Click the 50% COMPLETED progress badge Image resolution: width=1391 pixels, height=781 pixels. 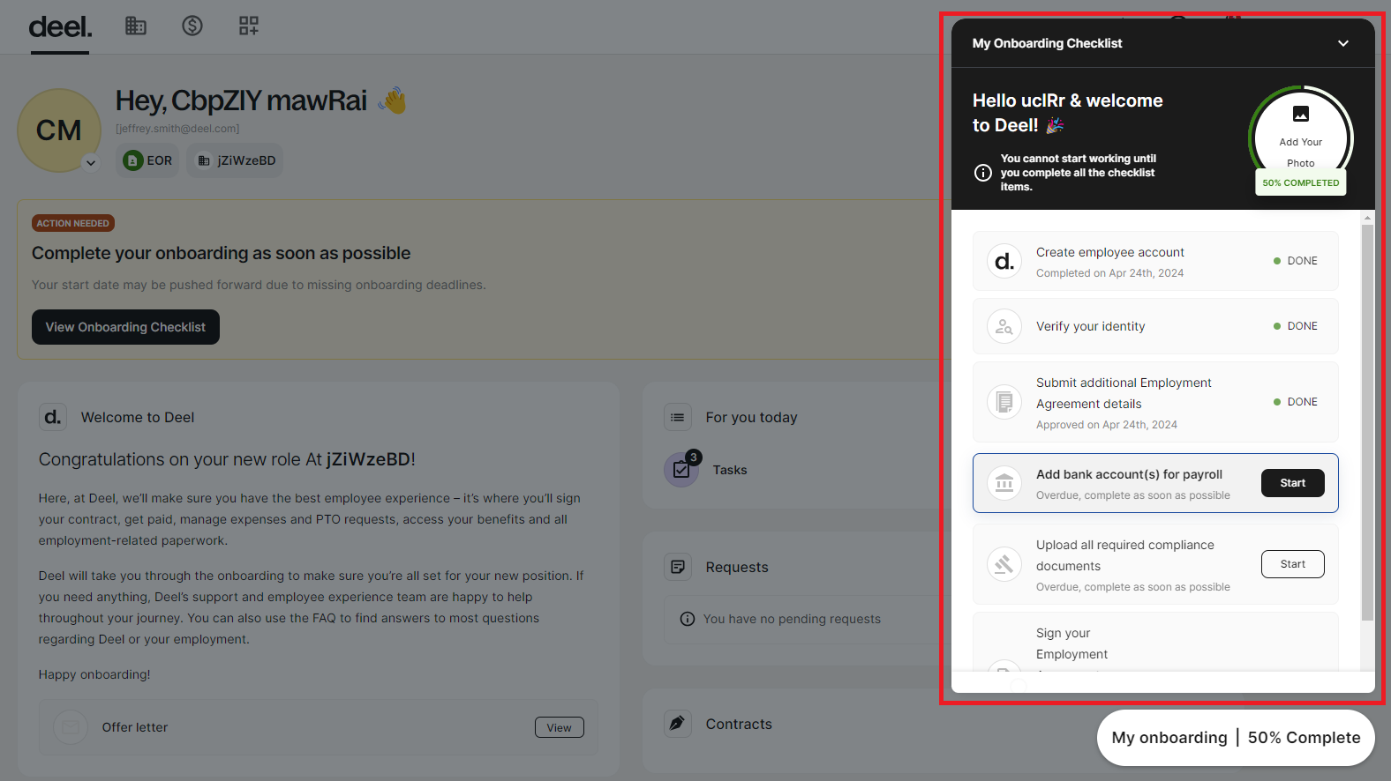click(1301, 182)
